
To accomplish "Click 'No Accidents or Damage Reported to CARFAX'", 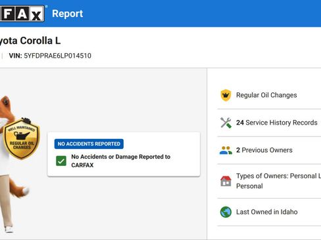I will (x=121, y=161).
